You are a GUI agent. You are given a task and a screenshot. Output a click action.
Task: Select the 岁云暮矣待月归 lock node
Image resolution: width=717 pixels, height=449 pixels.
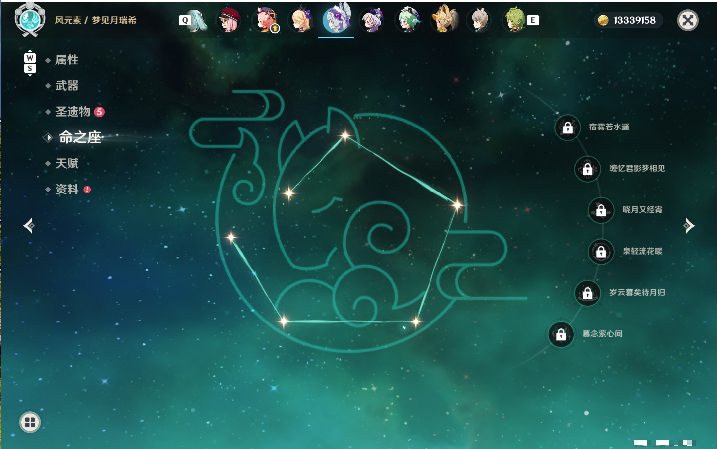point(588,293)
